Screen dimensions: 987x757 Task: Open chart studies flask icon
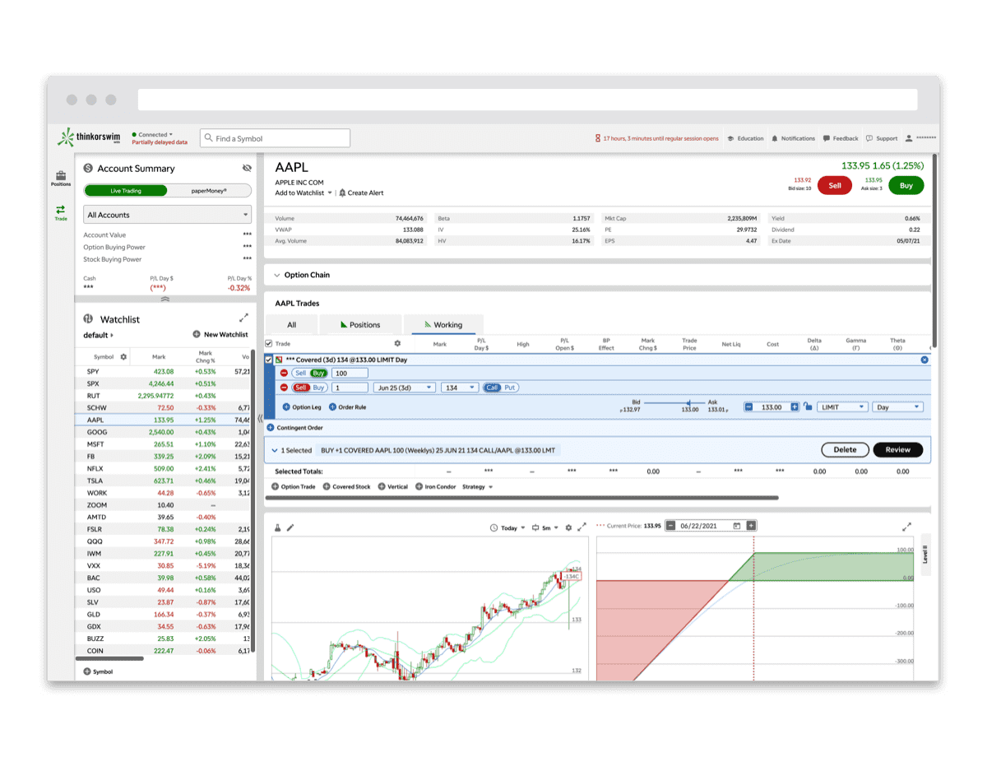pyautogui.click(x=278, y=527)
